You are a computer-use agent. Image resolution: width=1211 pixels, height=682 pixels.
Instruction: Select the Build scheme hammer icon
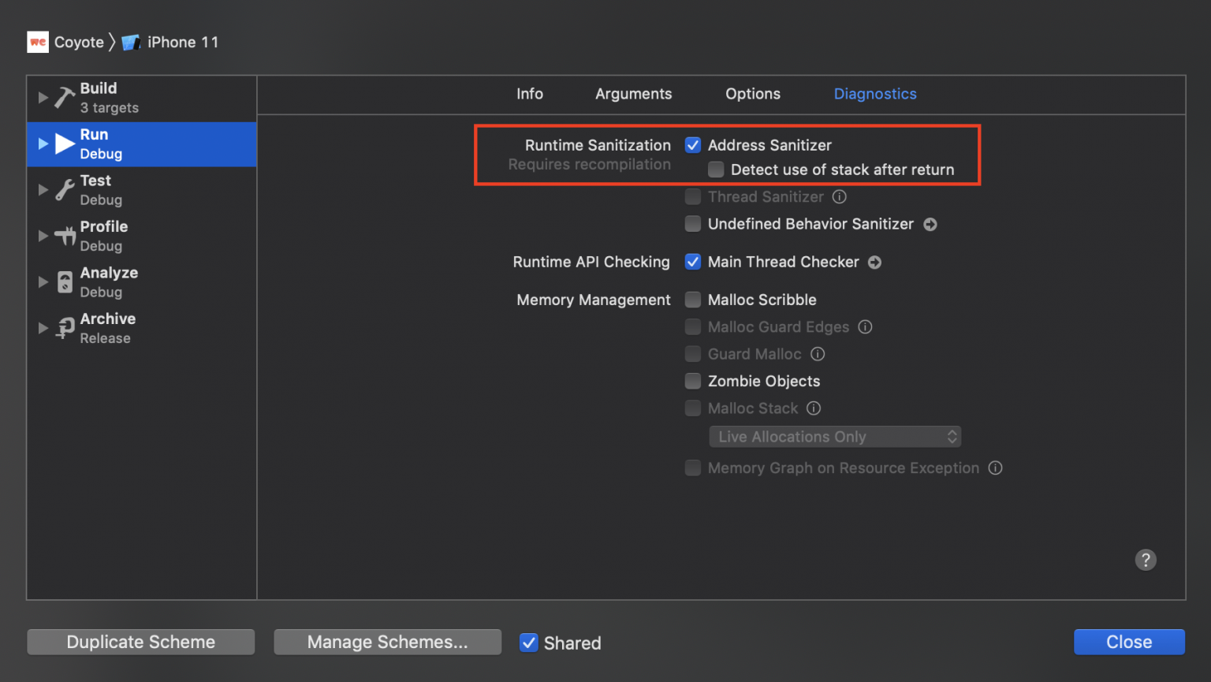(x=64, y=97)
